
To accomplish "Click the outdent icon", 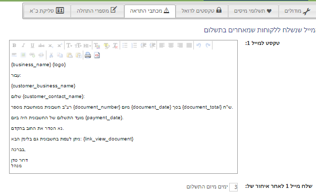I will 143,45.
